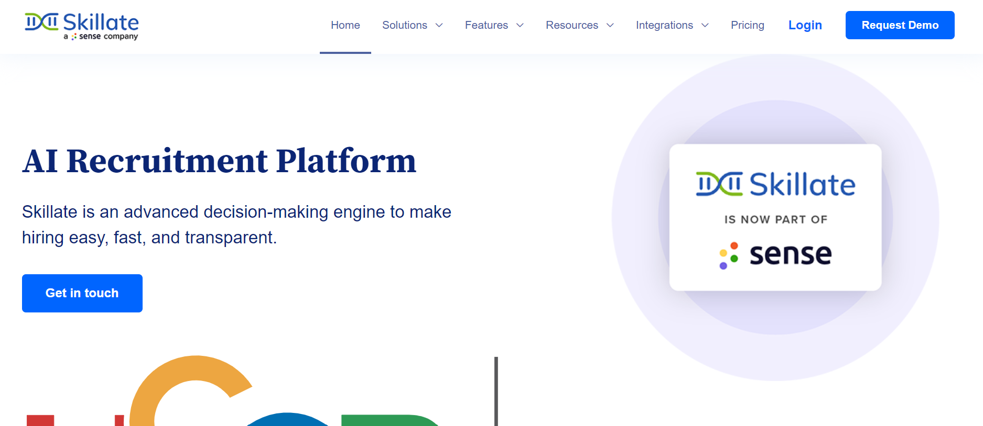This screenshot has height=426, width=983.
Task: Click the 'a sense company' tagline
Action: point(101,37)
